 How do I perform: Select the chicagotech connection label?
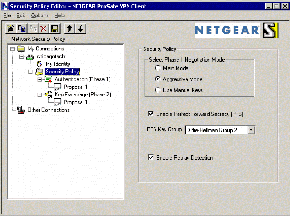51,56
